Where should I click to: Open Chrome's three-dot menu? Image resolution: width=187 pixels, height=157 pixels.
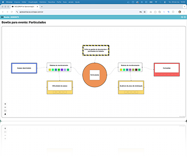click(184, 12)
